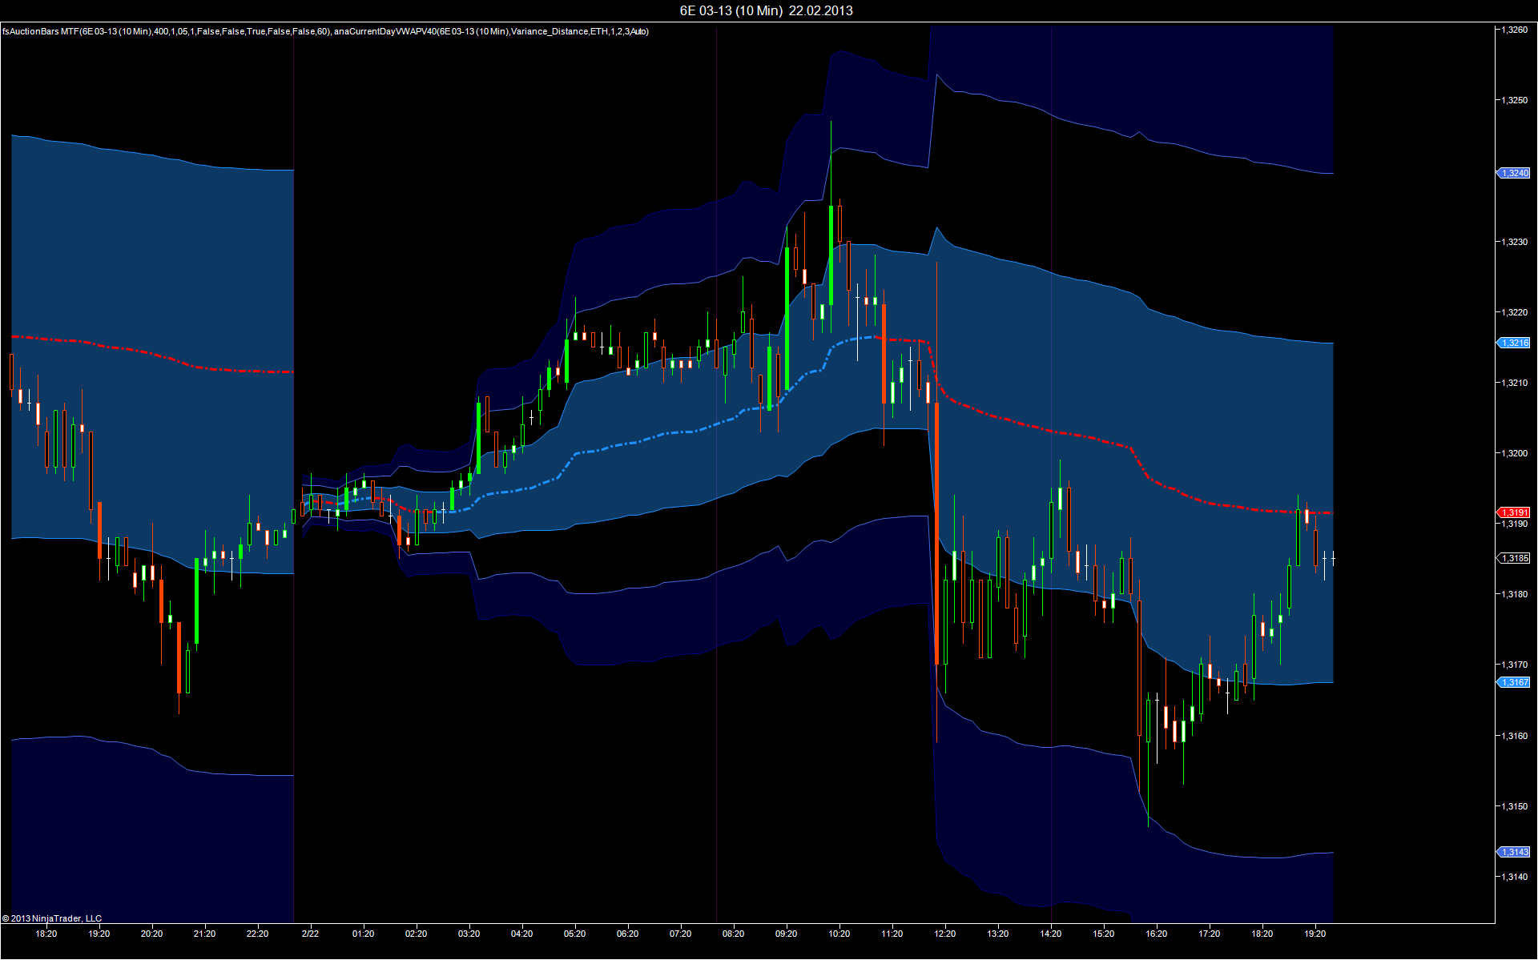Click the 16:20 time axis label

click(1156, 934)
